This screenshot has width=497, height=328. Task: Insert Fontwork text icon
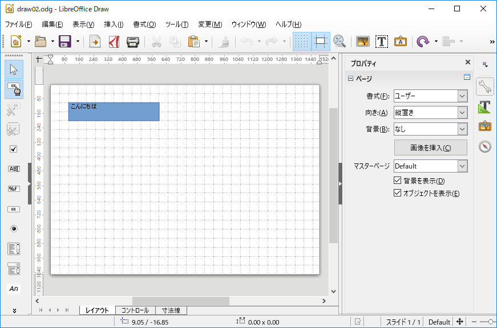pos(401,42)
